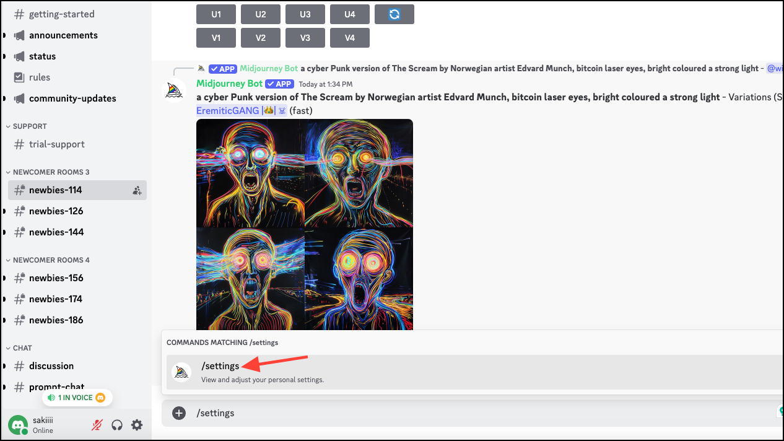Click the U2 upscale button
This screenshot has height=441, width=784.
tap(261, 14)
